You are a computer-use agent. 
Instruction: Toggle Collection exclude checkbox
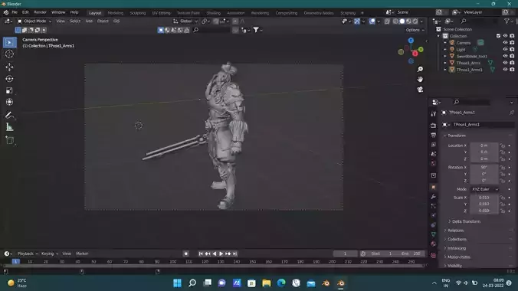click(498, 36)
